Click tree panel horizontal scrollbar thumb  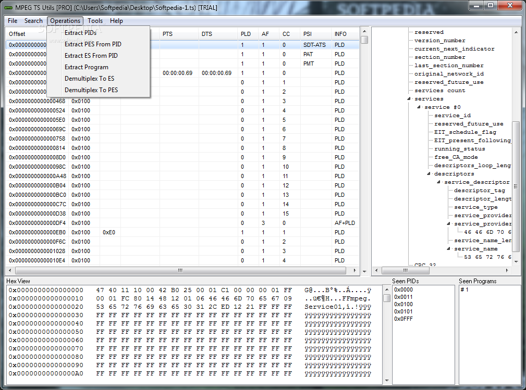[x=406, y=270]
